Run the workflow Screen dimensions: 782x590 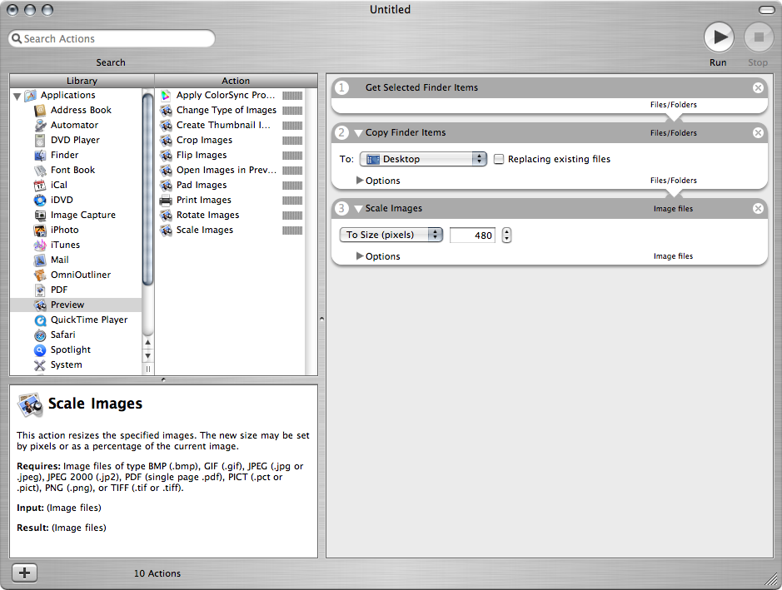coord(719,37)
